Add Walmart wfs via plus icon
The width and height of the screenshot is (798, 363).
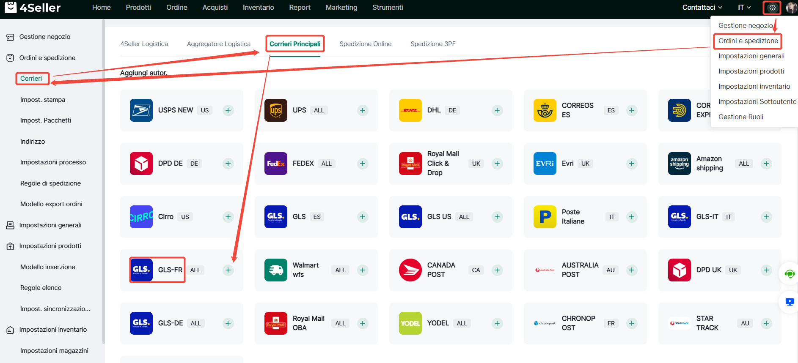click(x=363, y=270)
